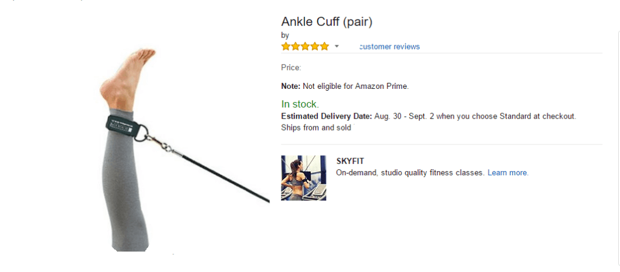Expand the star rating dropdown arrow
620x272 pixels.
337,47
